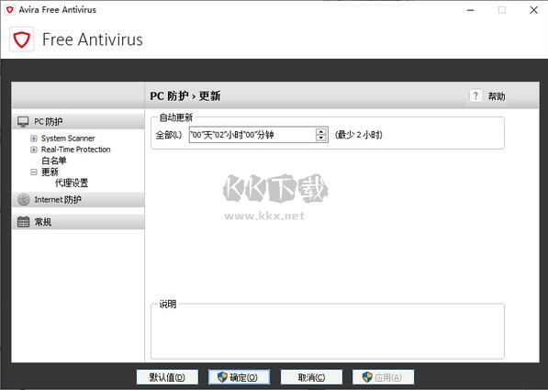Click the 默认值(D) button
The image size is (548, 390).
[167, 377]
